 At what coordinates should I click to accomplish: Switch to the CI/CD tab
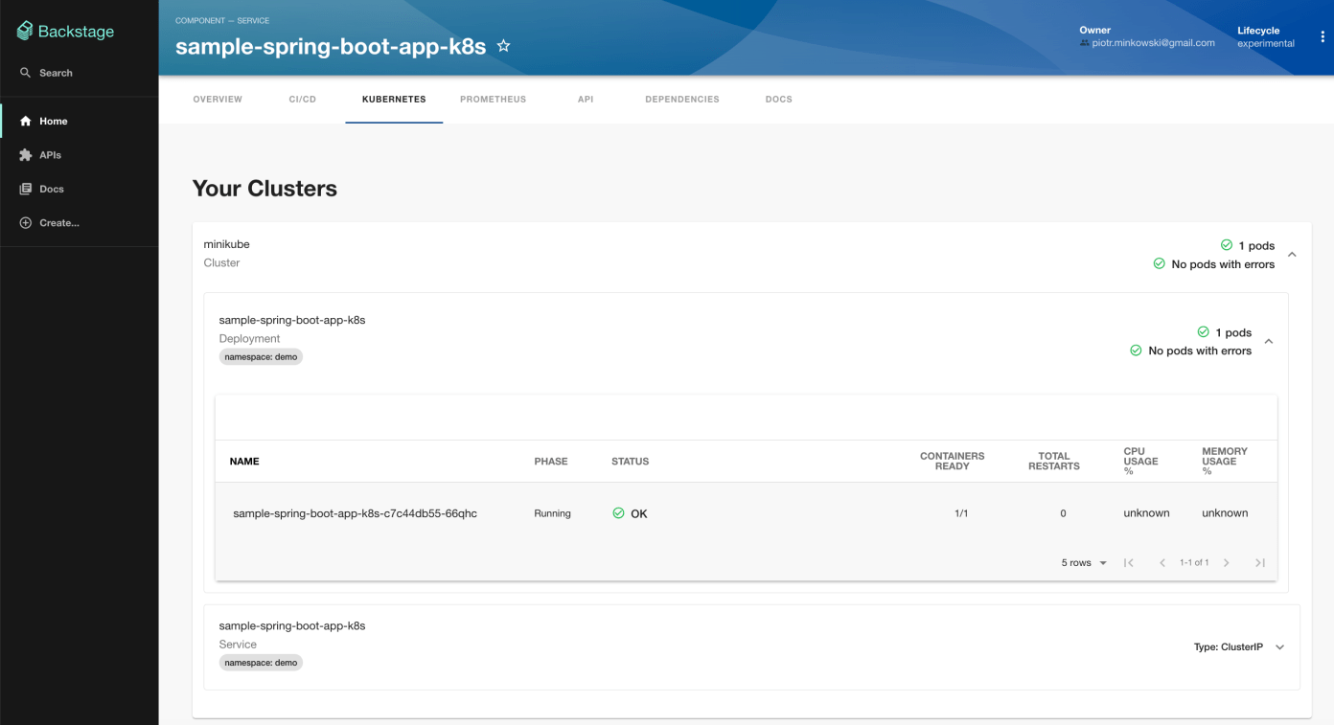[x=303, y=100]
